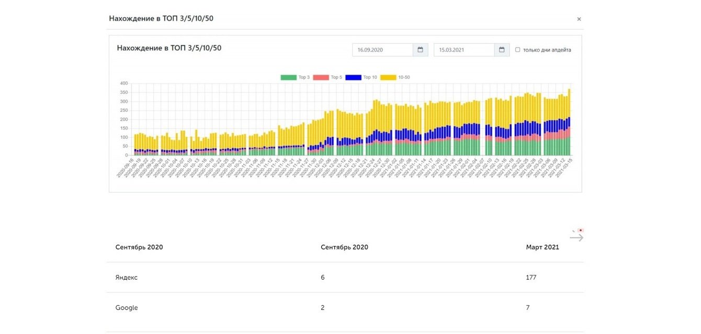Click the chart title Нахождение в ТОП 3/5/10/50
The image size is (701, 334).
[x=169, y=48]
